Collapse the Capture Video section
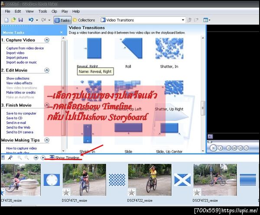 click(x=47, y=40)
